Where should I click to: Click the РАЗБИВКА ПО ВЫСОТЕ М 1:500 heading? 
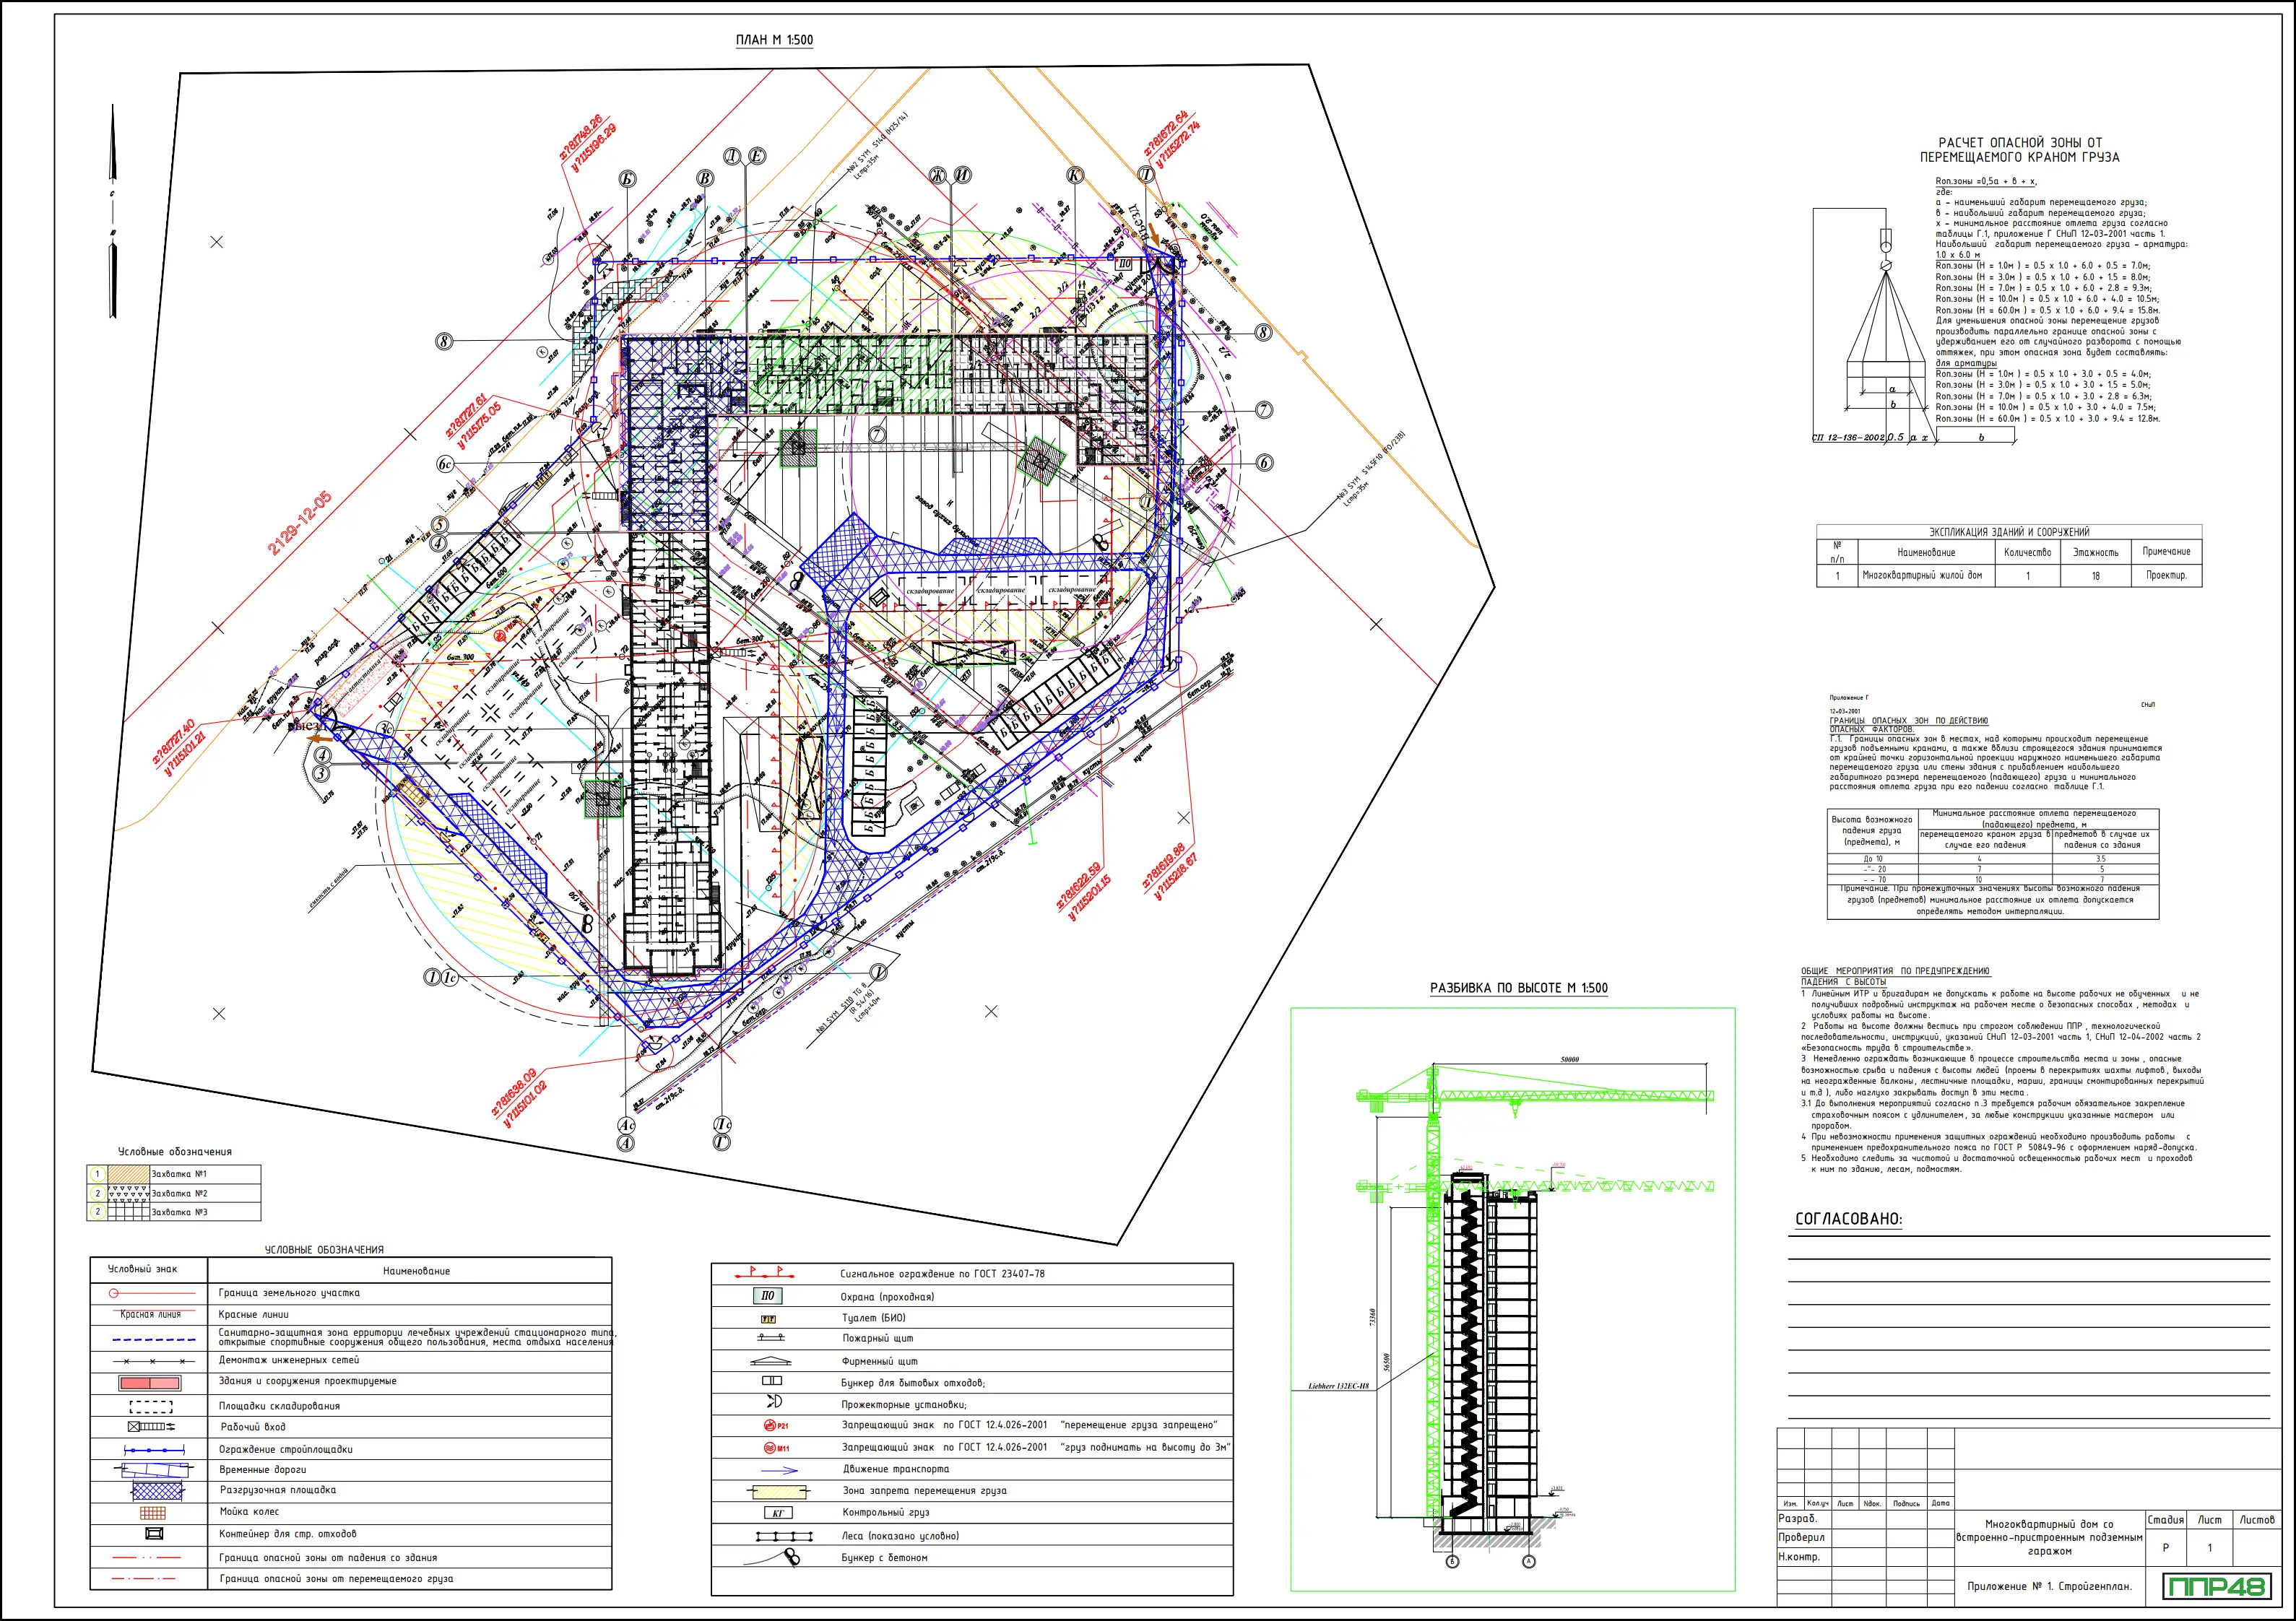[x=1518, y=988]
